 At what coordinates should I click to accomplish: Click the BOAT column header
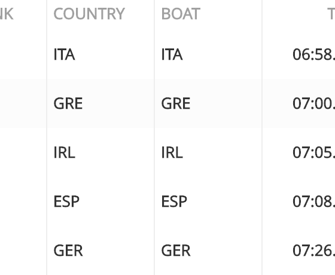tap(181, 14)
